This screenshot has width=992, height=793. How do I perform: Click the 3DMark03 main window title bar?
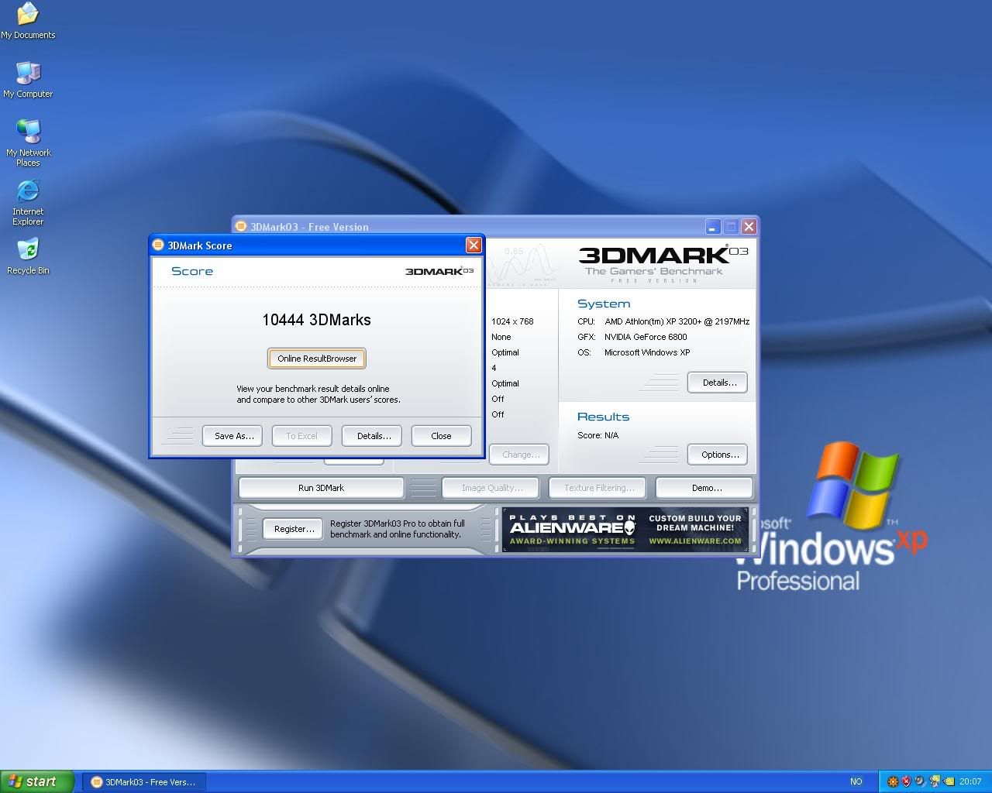[496, 227]
